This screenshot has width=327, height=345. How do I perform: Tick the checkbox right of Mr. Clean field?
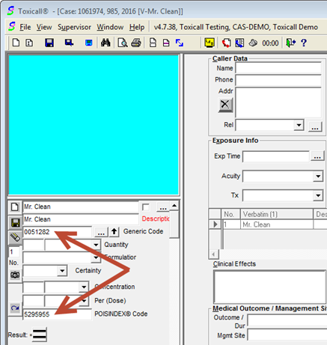(145, 207)
